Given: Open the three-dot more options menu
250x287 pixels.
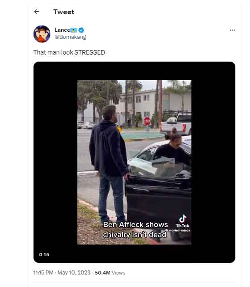Looking at the screenshot, I should (232, 30).
